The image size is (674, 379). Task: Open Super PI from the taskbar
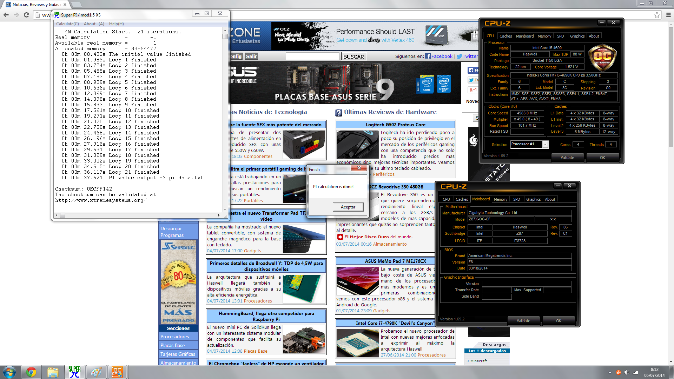click(x=74, y=372)
